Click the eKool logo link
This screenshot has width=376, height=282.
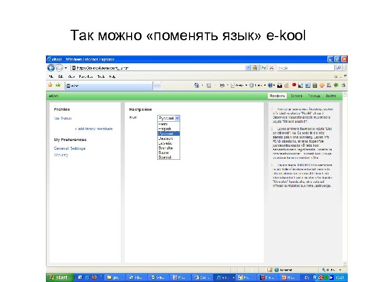point(53,96)
